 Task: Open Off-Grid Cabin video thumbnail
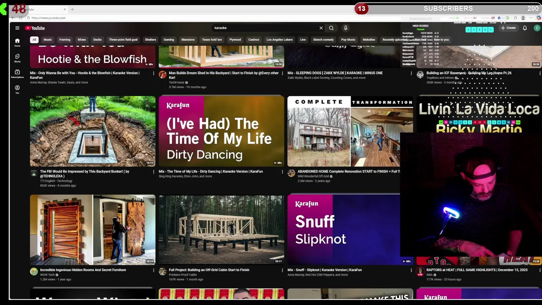click(221, 230)
